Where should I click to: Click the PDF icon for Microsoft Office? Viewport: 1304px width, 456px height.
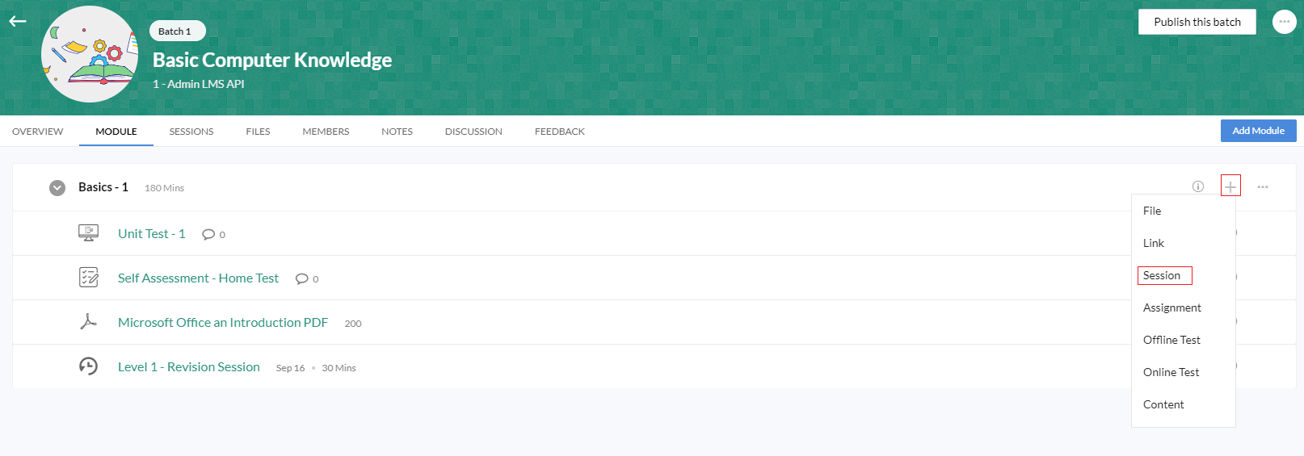88,322
